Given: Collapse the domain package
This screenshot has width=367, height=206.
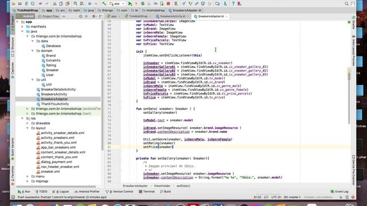Looking at the screenshot, I should 33,51.
